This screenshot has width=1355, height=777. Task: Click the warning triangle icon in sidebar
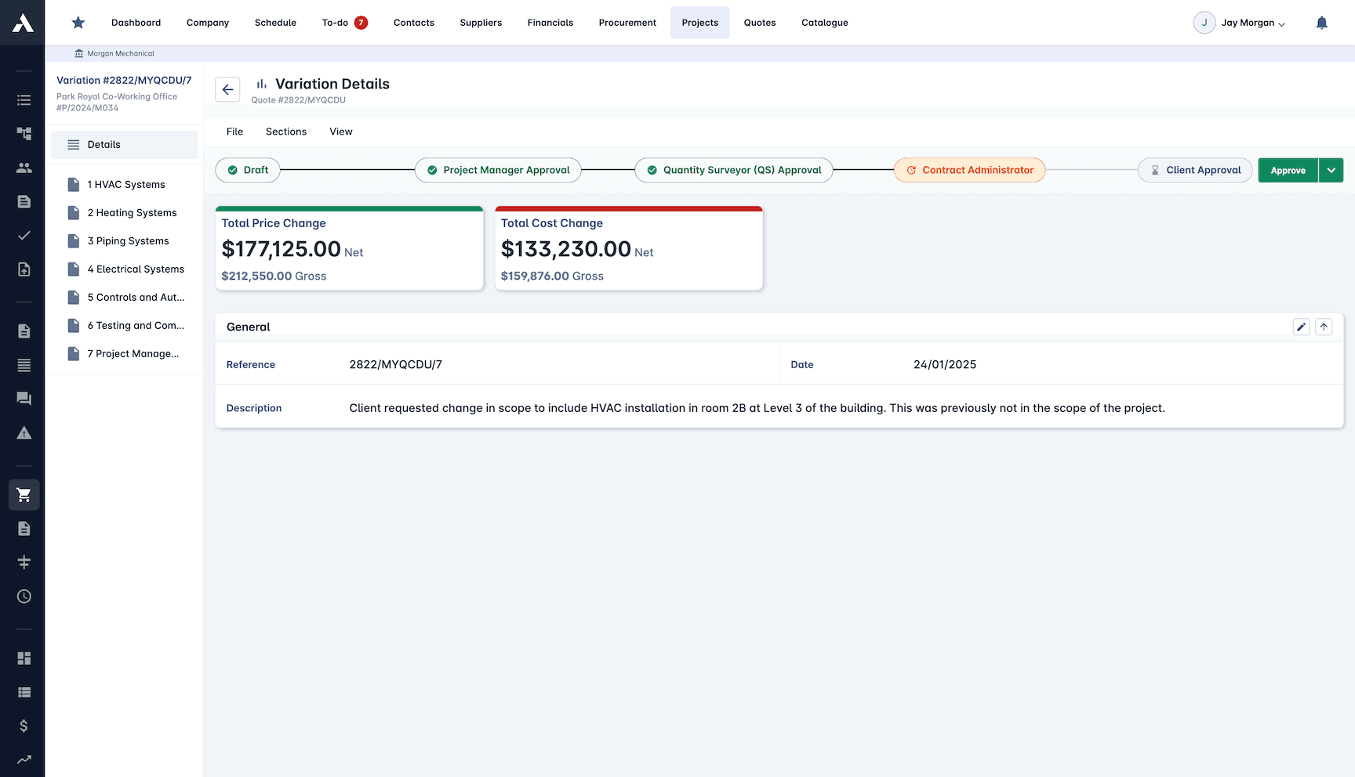(24, 432)
